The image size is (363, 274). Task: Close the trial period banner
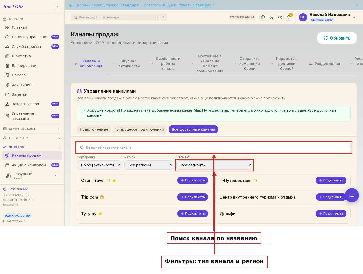point(357,5)
